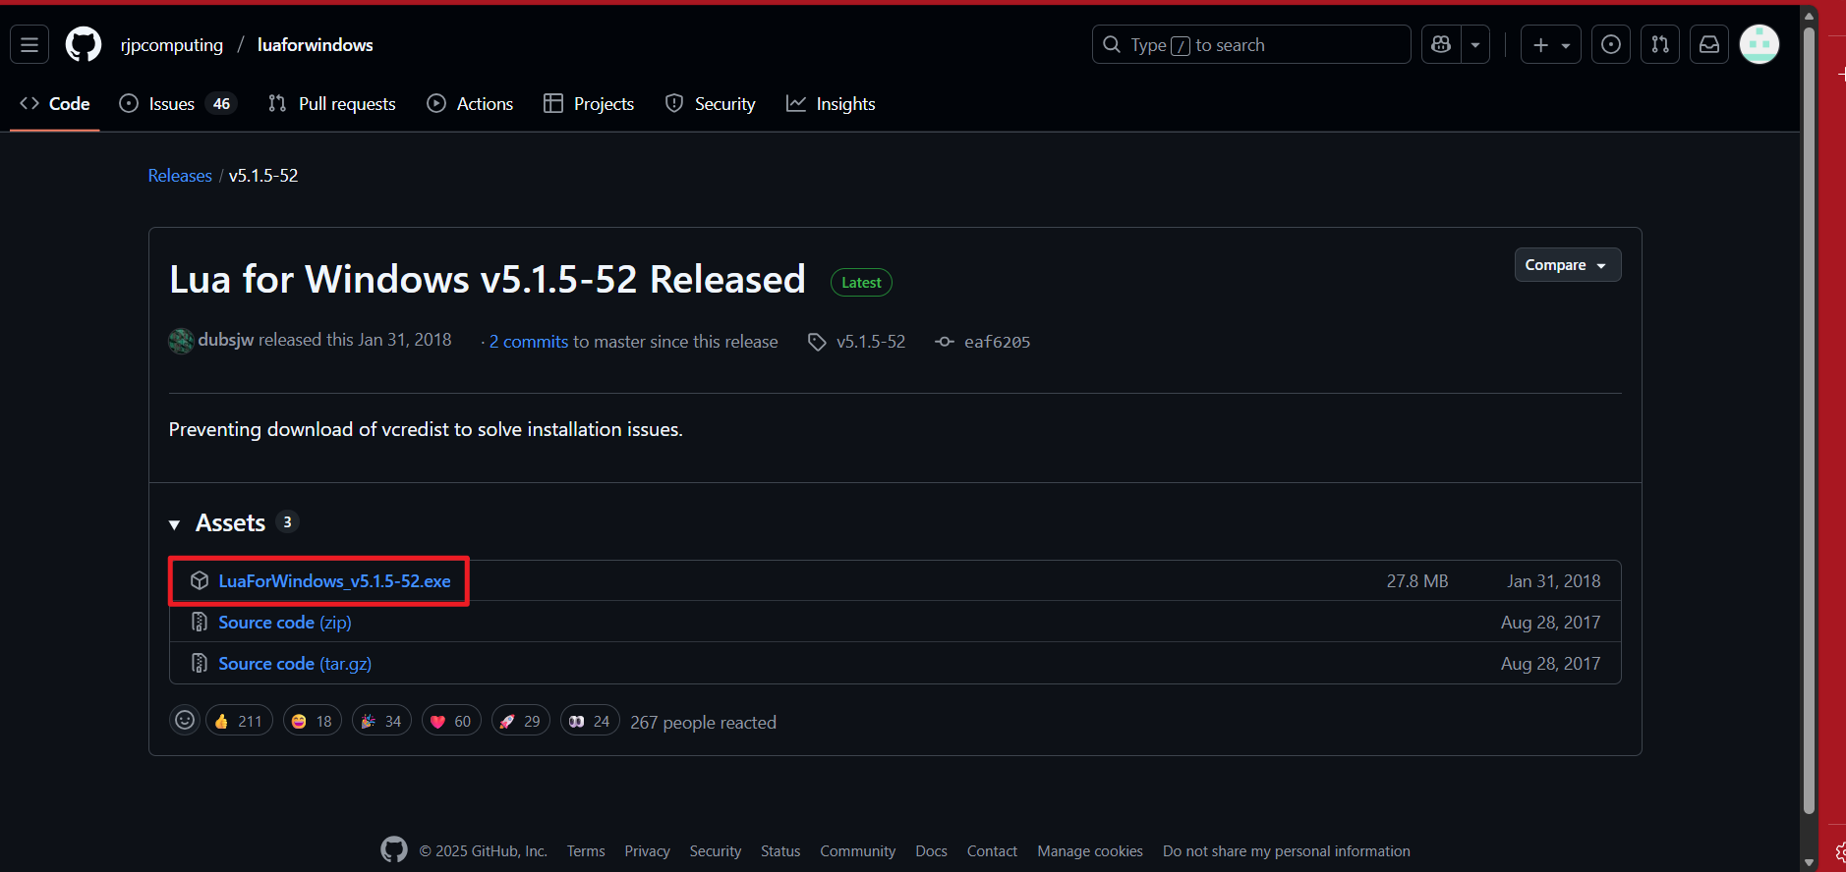Open the create new plus menu
Viewport: 1846px width, 872px height.
point(1551,44)
